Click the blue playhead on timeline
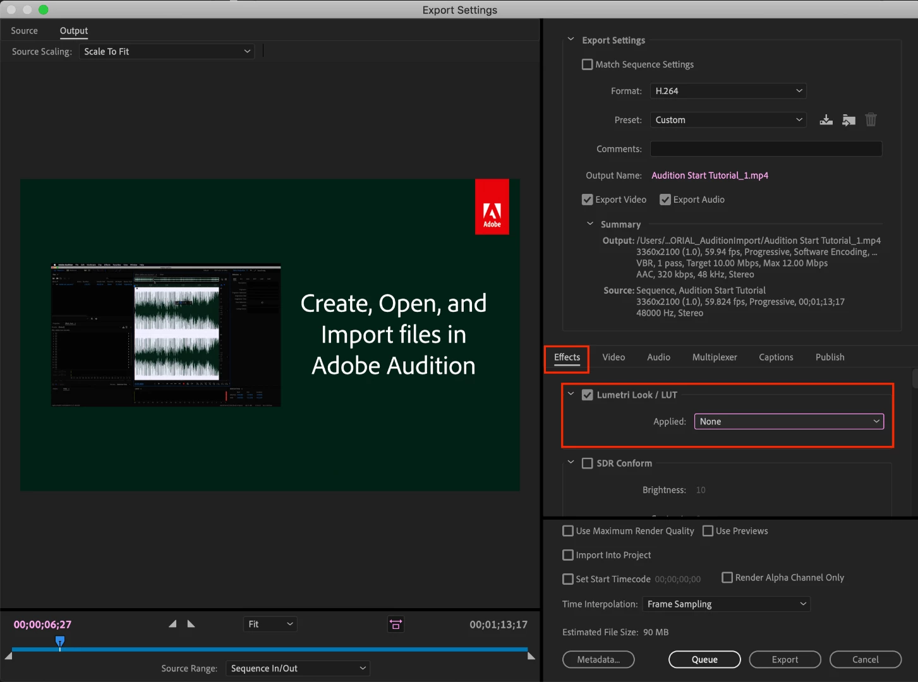Viewport: 918px width, 682px height. (x=60, y=642)
